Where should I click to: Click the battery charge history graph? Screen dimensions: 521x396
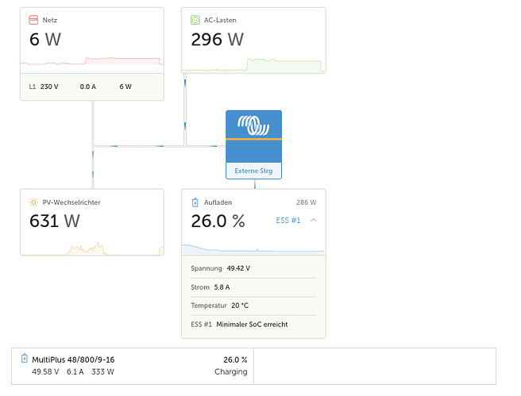253,248
